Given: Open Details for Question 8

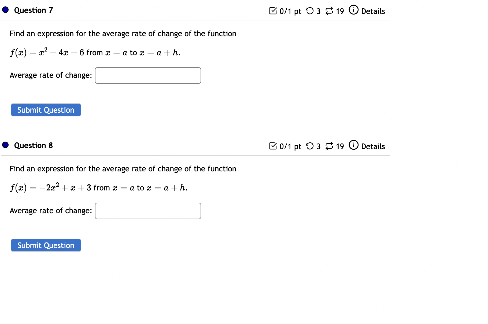Looking at the screenshot, I should tap(373, 146).
